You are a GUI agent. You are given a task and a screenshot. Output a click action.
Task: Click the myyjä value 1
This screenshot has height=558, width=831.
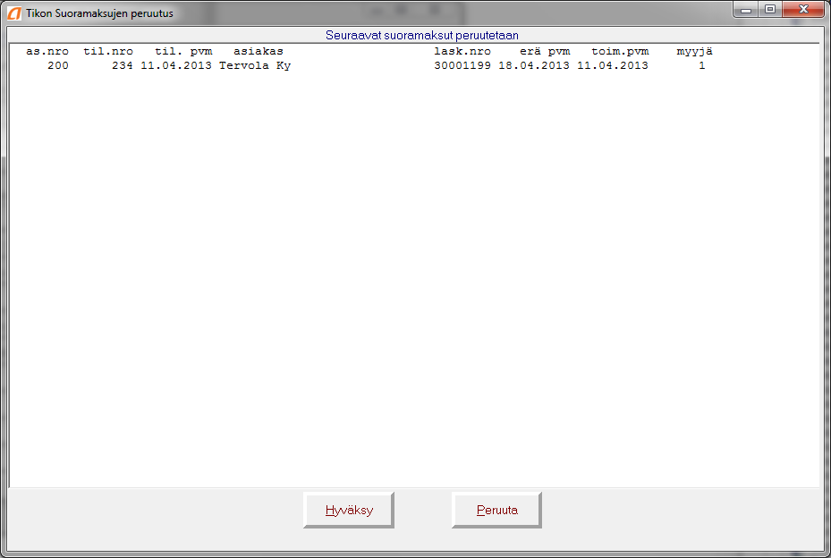701,65
